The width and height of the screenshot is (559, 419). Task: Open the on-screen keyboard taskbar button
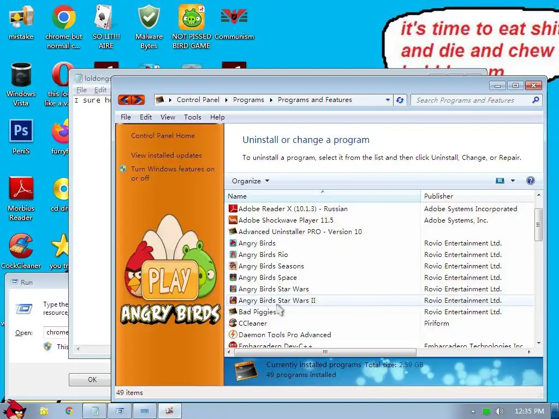144,411
